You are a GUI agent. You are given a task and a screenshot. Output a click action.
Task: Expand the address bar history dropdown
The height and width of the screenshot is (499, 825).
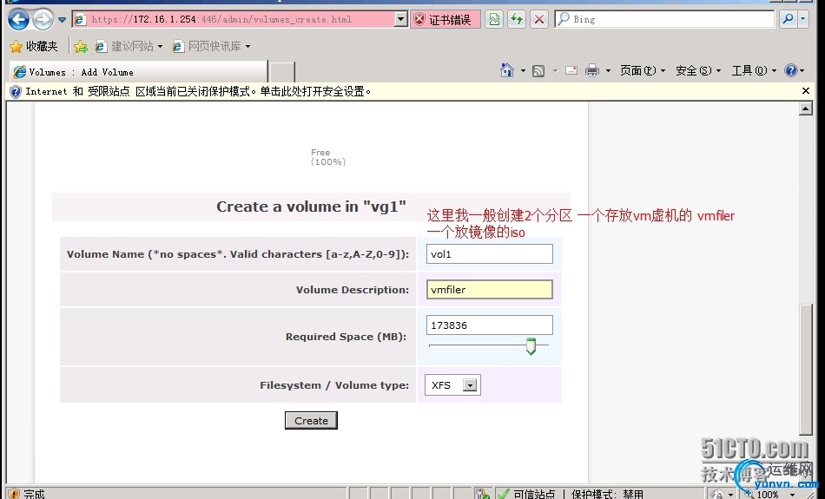coord(401,19)
